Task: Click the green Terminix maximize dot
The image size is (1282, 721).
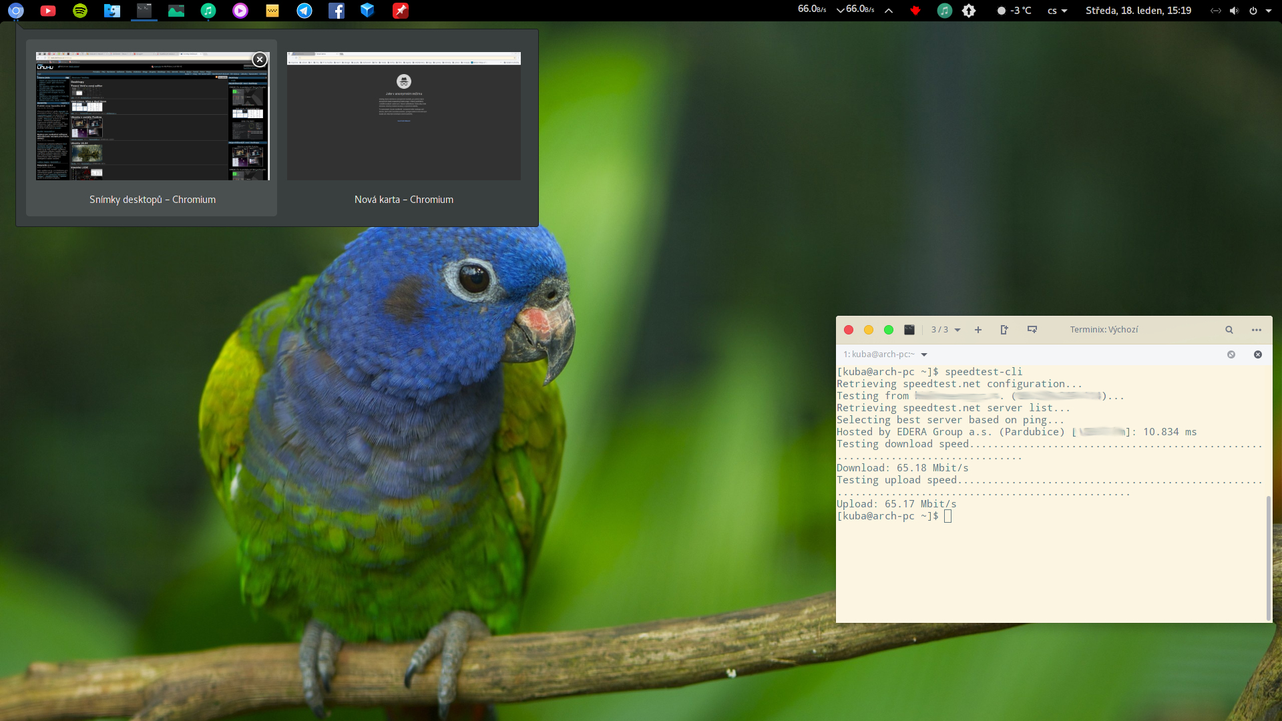Action: point(889,330)
